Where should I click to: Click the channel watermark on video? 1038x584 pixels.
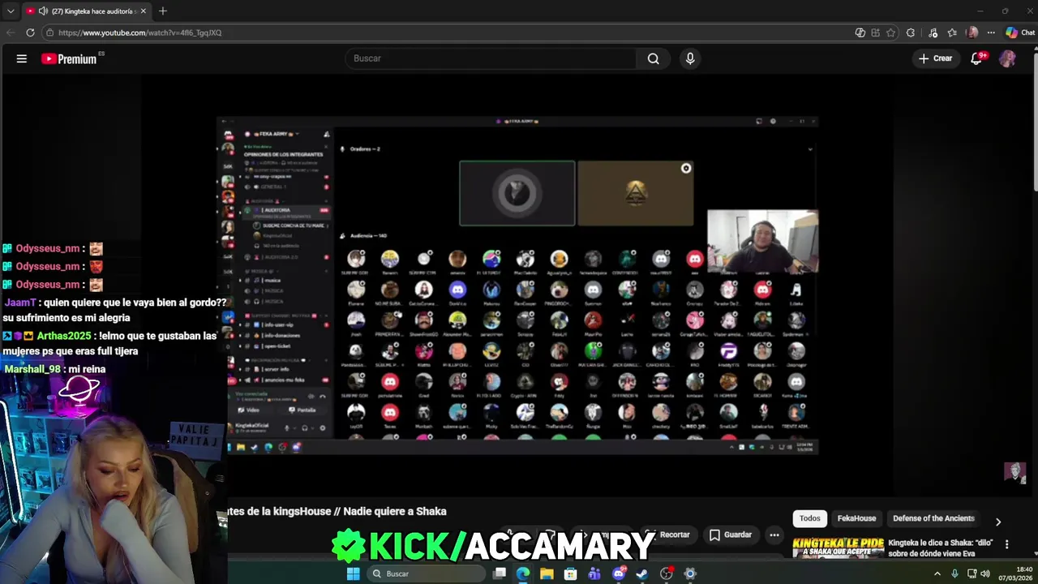(1015, 473)
